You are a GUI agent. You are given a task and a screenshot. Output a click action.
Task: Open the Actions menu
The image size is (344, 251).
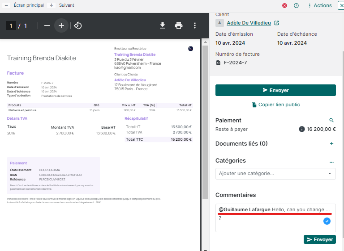pos(319,5)
